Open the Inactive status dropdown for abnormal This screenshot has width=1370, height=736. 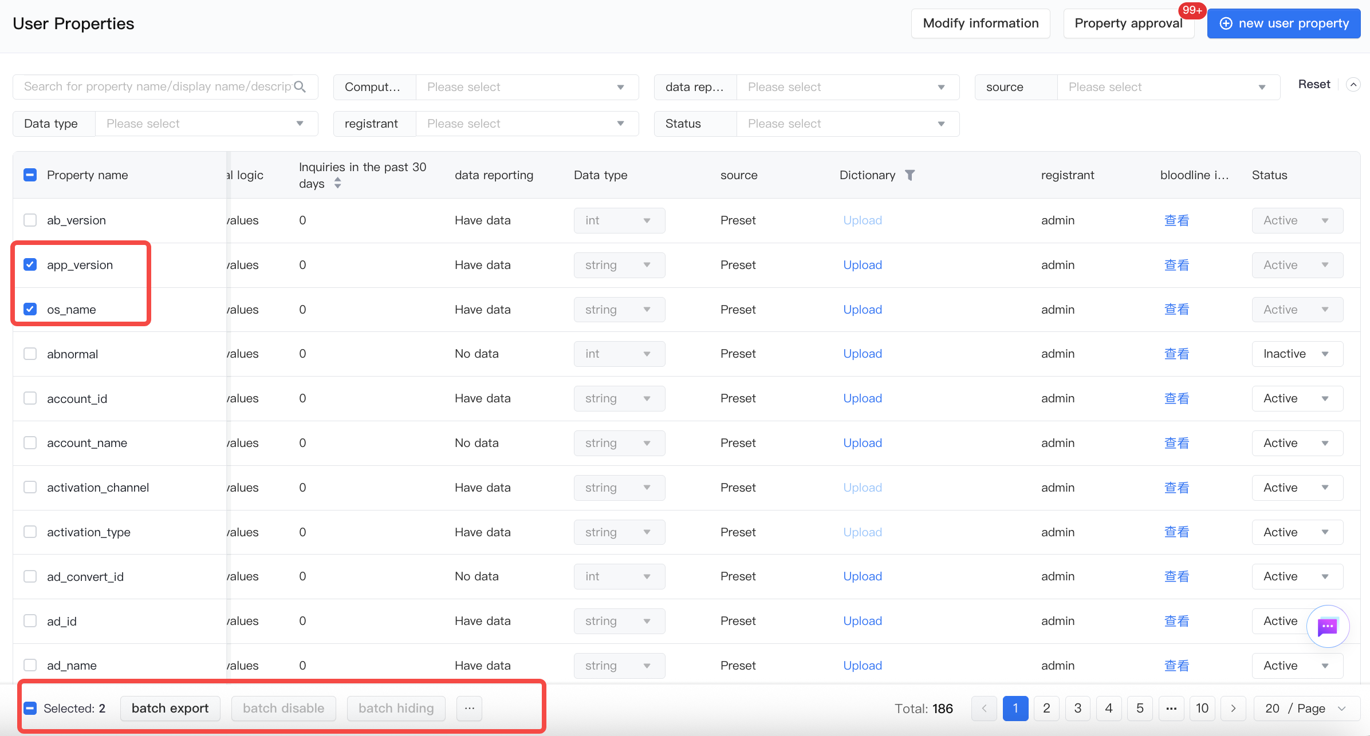click(x=1297, y=354)
